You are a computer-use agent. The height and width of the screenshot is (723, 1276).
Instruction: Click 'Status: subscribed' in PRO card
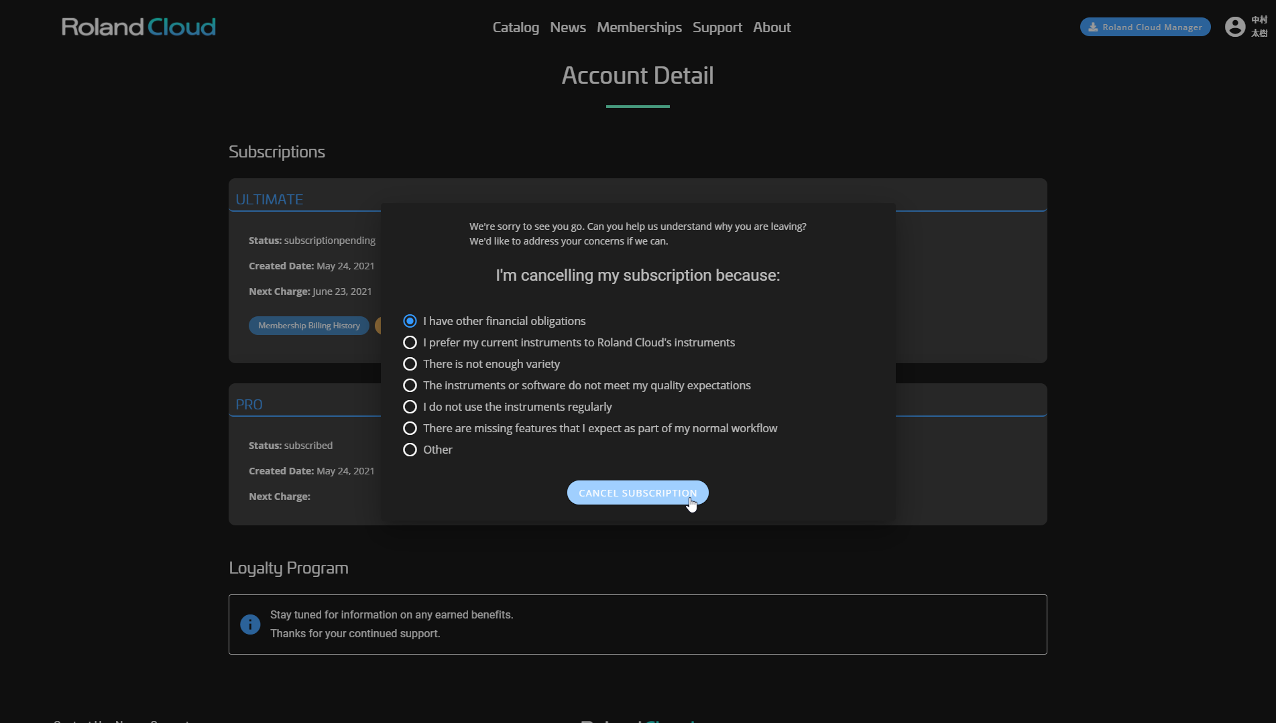pos(290,446)
